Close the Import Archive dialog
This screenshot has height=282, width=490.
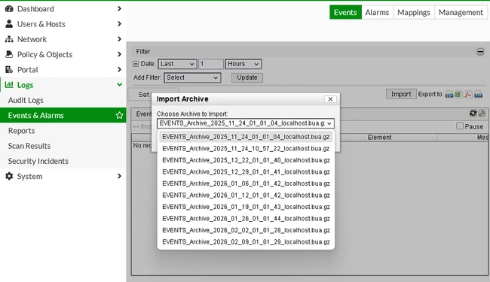[x=330, y=99]
